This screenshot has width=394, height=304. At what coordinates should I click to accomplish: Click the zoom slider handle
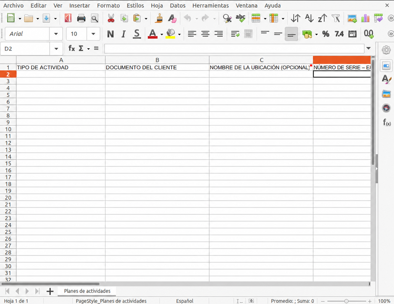346,301
